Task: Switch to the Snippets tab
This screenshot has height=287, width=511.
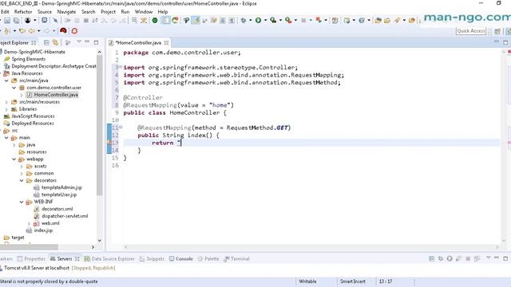Action: (x=152, y=258)
